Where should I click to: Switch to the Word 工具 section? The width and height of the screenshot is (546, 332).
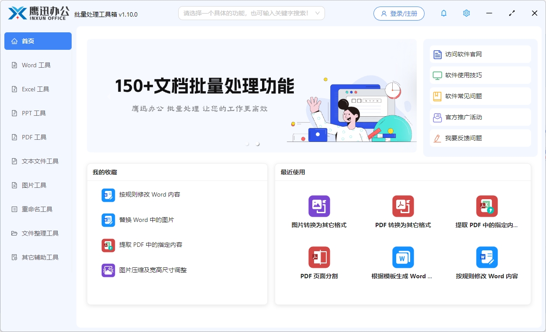click(38, 65)
